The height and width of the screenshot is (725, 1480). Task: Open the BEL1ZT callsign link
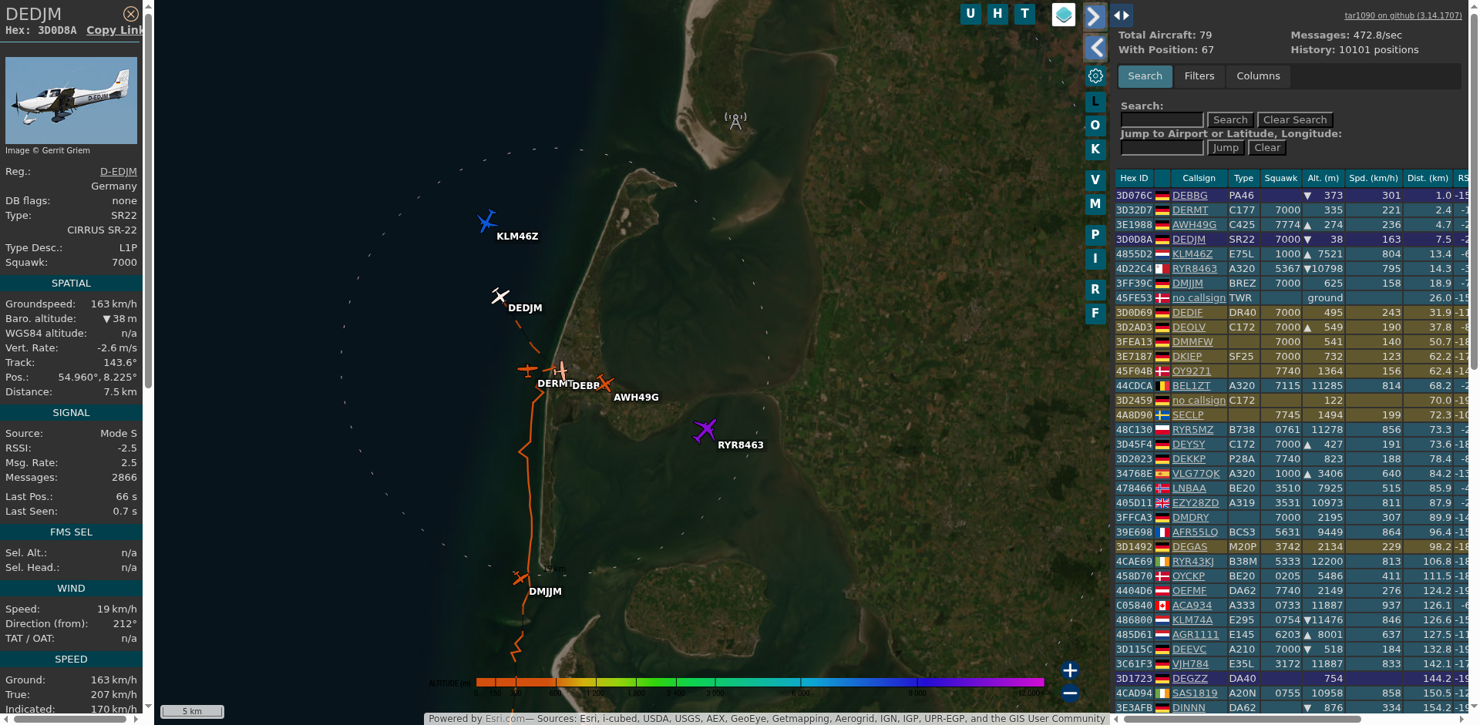click(x=1191, y=386)
